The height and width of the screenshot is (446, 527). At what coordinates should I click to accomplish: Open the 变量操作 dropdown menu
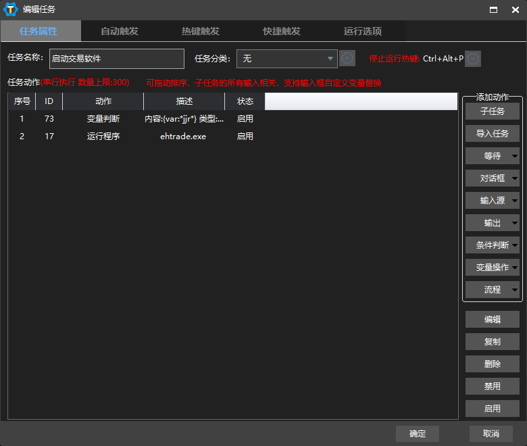(x=515, y=268)
